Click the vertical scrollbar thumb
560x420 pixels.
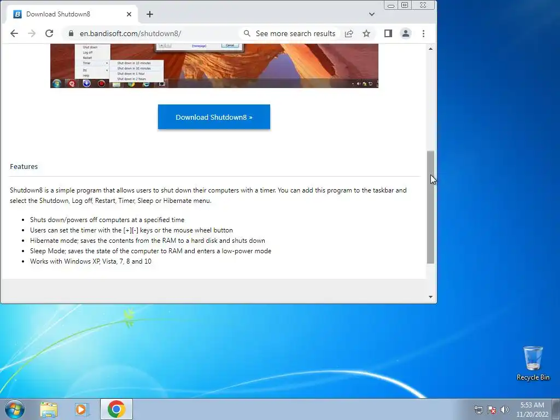click(x=431, y=207)
